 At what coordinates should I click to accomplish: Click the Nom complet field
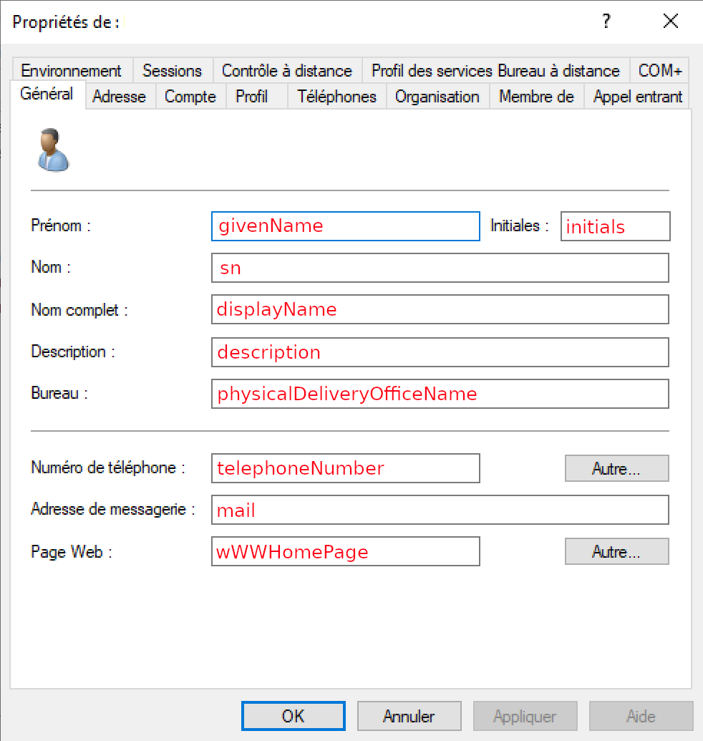coord(440,310)
